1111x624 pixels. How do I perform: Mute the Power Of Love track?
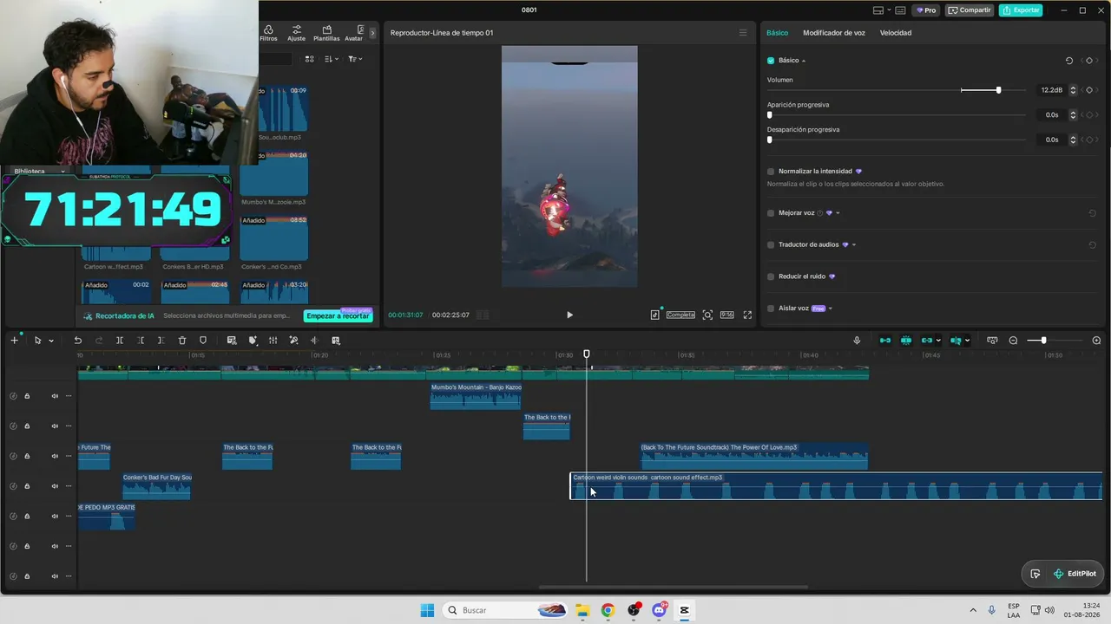click(x=55, y=456)
